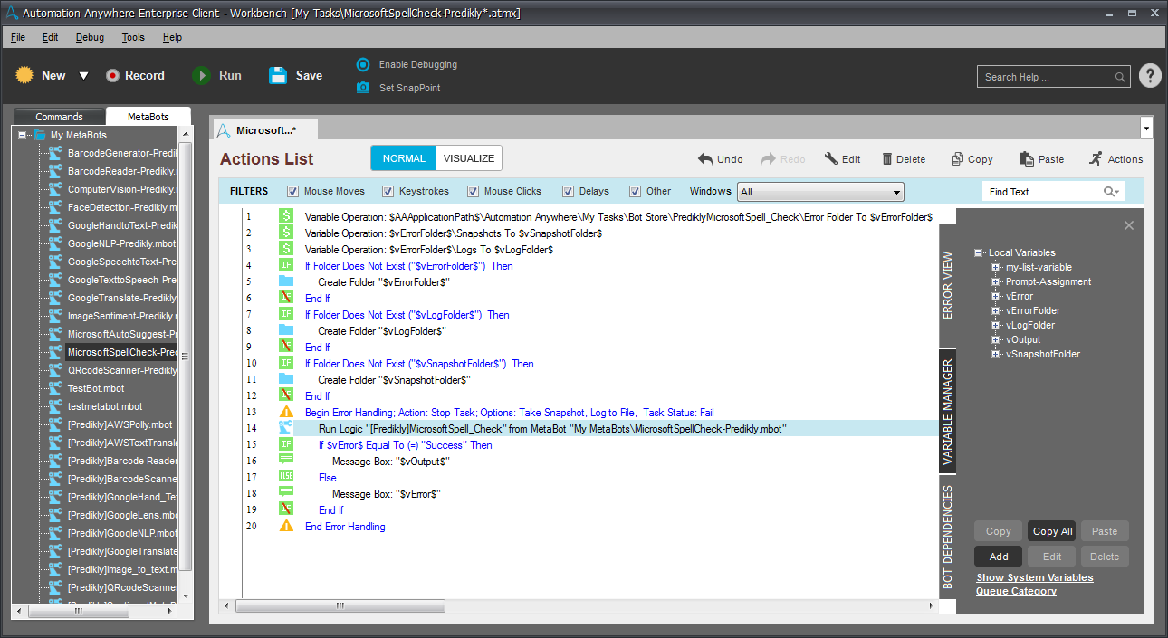Run the current task
Viewport: 1168px width, 638px height.
point(217,76)
